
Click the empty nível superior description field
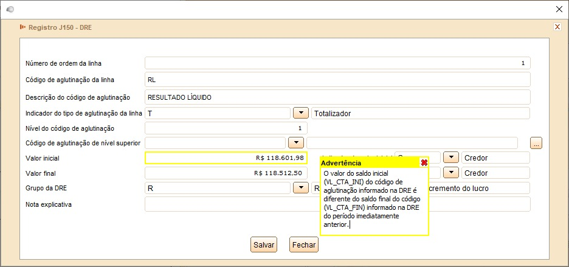tap(412, 143)
